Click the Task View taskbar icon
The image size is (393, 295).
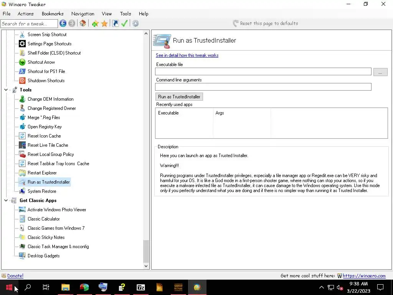pos(46,287)
